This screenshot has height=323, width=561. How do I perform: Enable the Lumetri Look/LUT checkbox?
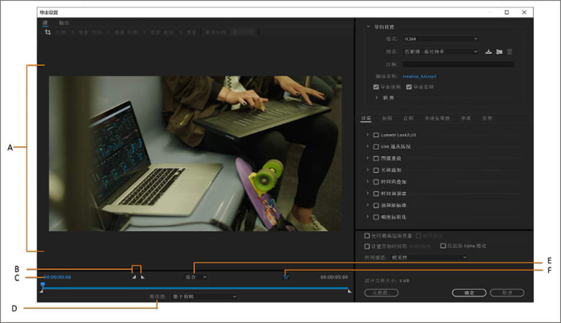(x=376, y=135)
